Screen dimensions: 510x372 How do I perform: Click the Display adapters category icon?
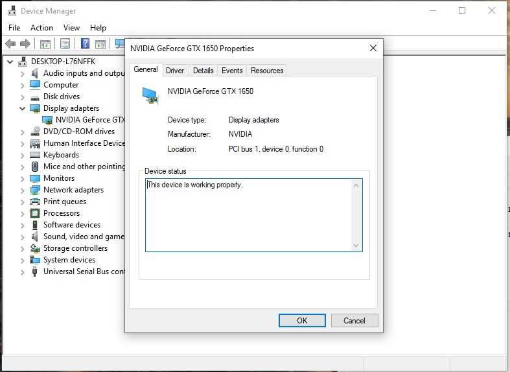35,108
